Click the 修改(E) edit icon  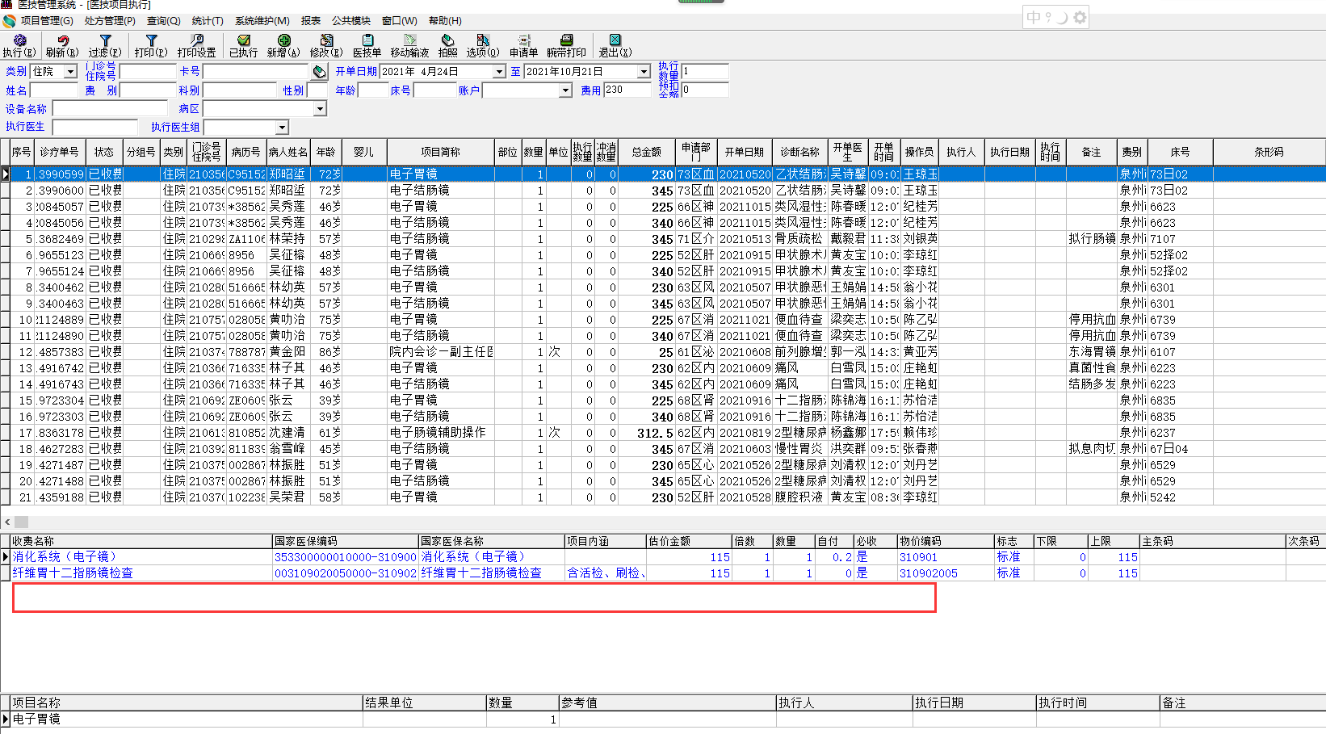(326, 45)
